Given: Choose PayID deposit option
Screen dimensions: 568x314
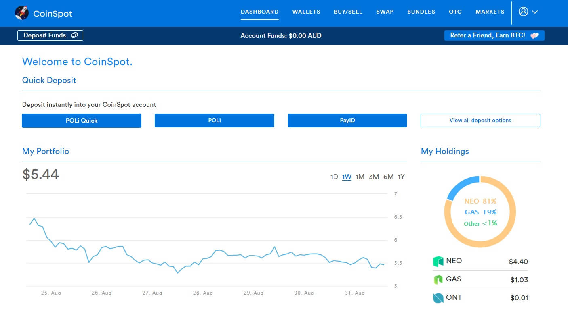Looking at the screenshot, I should [x=347, y=121].
